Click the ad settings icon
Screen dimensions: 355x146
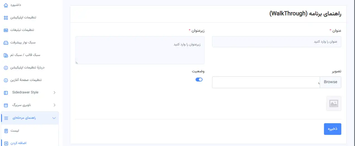point(6,30)
